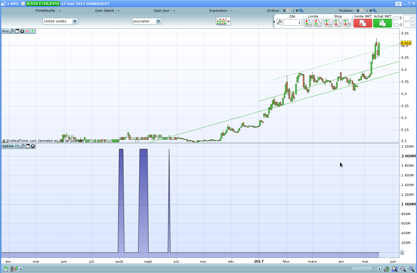Open the virtual keyboard icon in title bar

[x=399, y=4]
